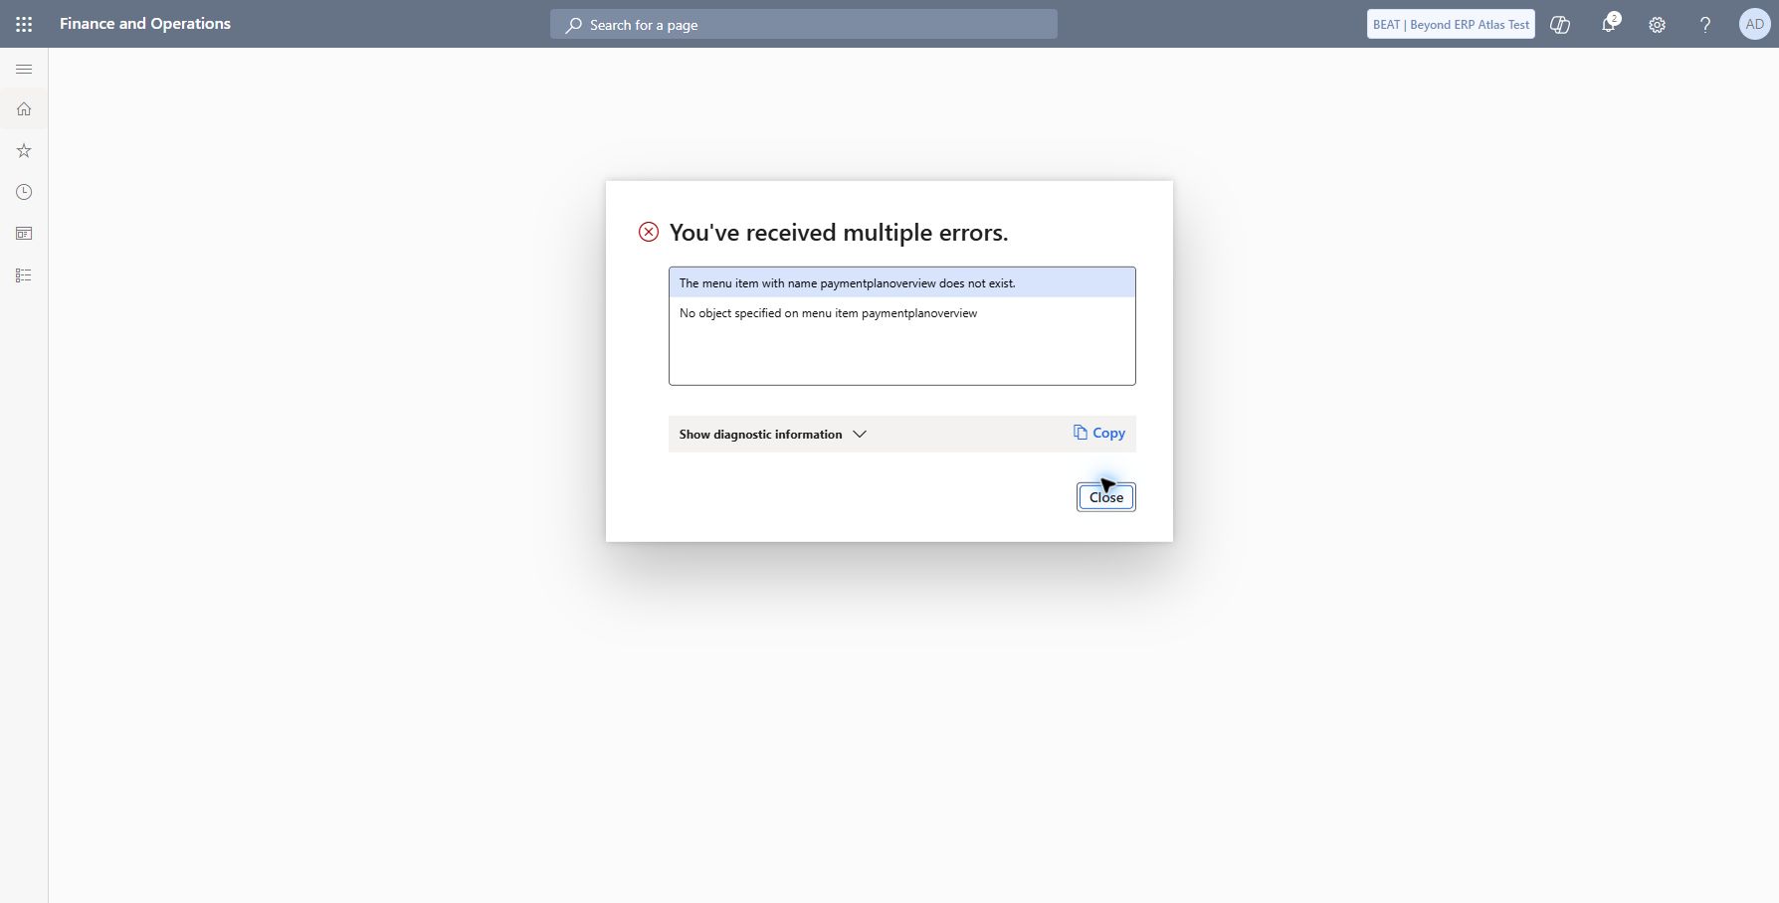Open the AD user account avatar
This screenshot has height=903, width=1779.
(x=1754, y=24)
